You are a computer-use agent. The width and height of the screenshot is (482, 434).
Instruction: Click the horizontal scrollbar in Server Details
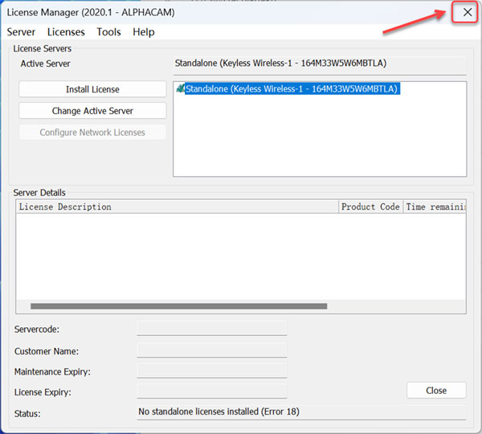click(178, 306)
